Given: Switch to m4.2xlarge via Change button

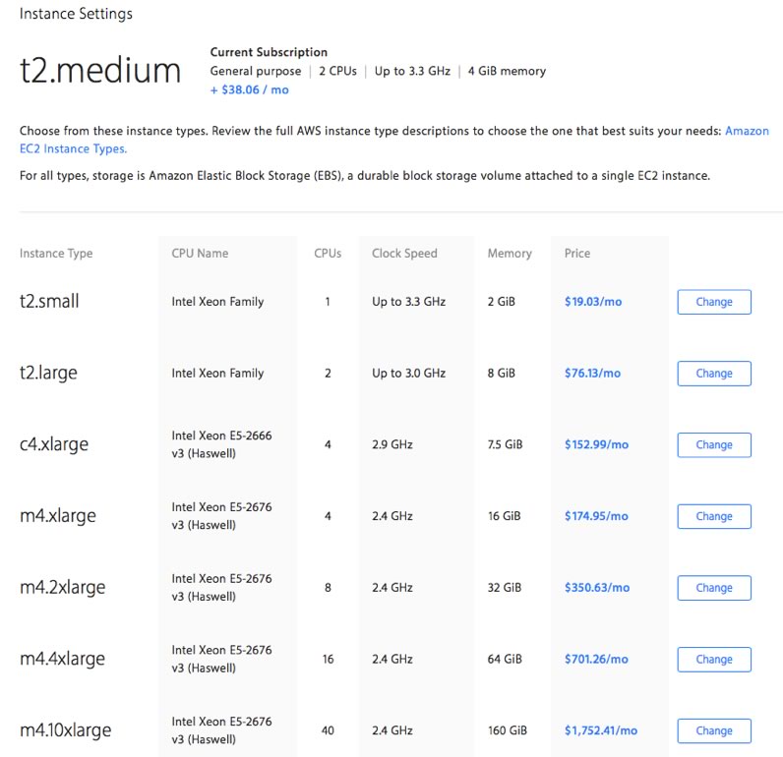Looking at the screenshot, I should coord(714,588).
